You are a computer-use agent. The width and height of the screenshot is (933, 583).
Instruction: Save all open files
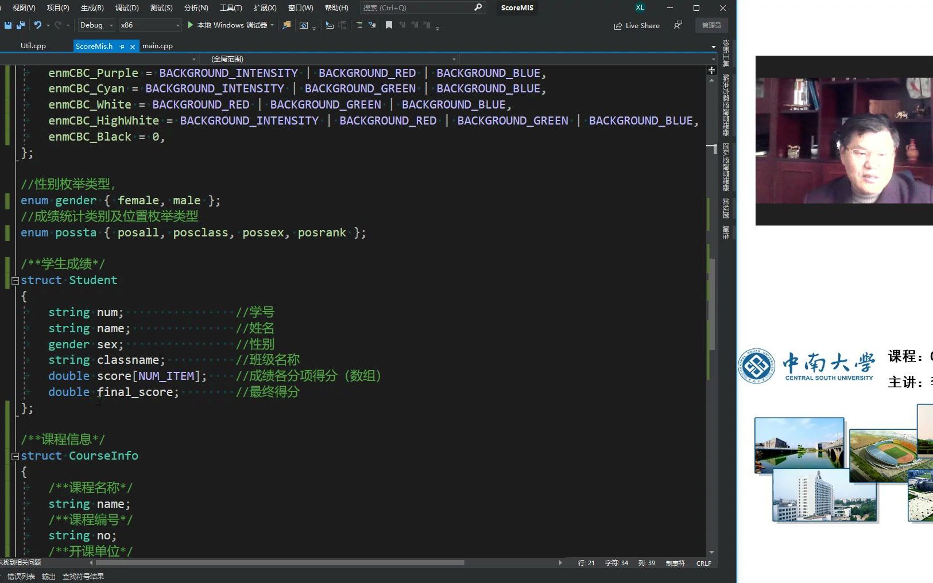click(20, 25)
